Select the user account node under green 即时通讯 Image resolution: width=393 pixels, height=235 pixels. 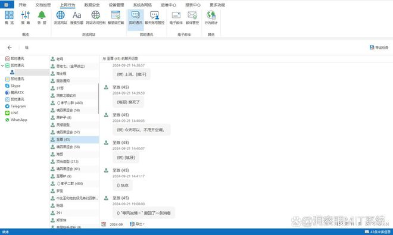29,72
